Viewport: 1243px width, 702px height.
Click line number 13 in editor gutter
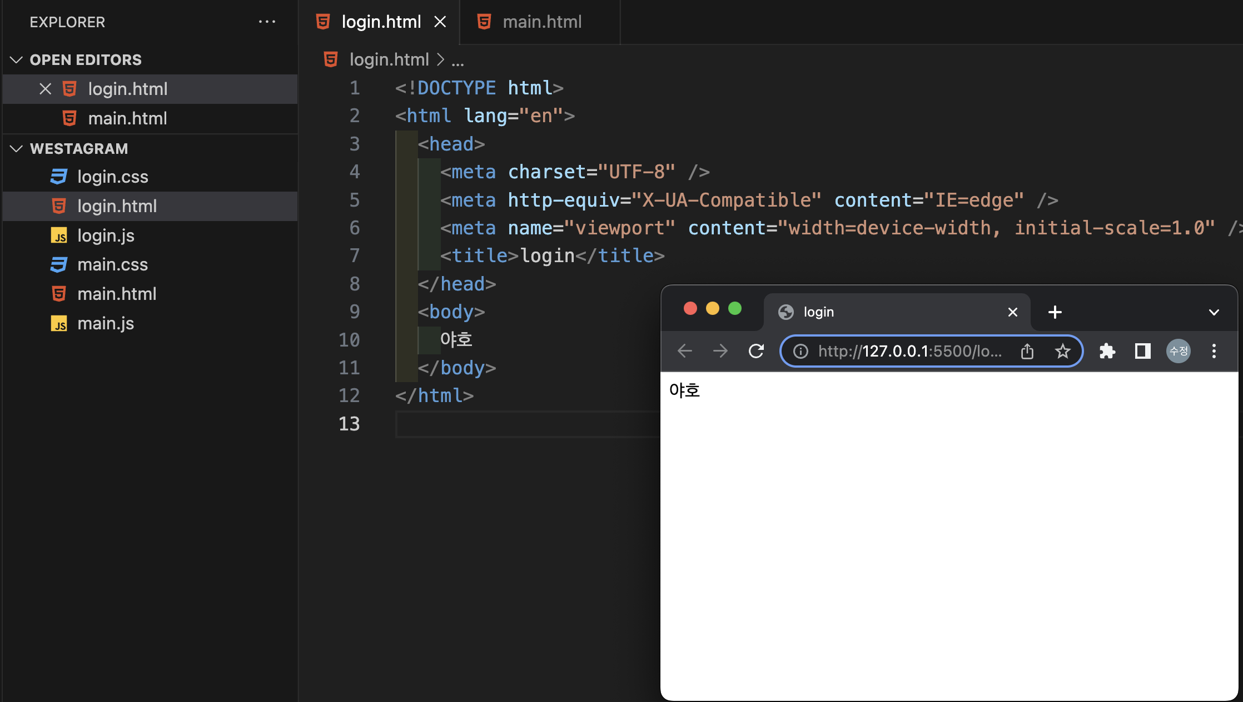(x=349, y=424)
